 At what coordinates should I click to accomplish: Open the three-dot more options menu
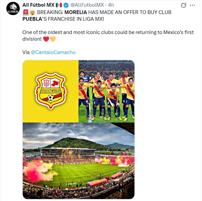click(x=192, y=5)
